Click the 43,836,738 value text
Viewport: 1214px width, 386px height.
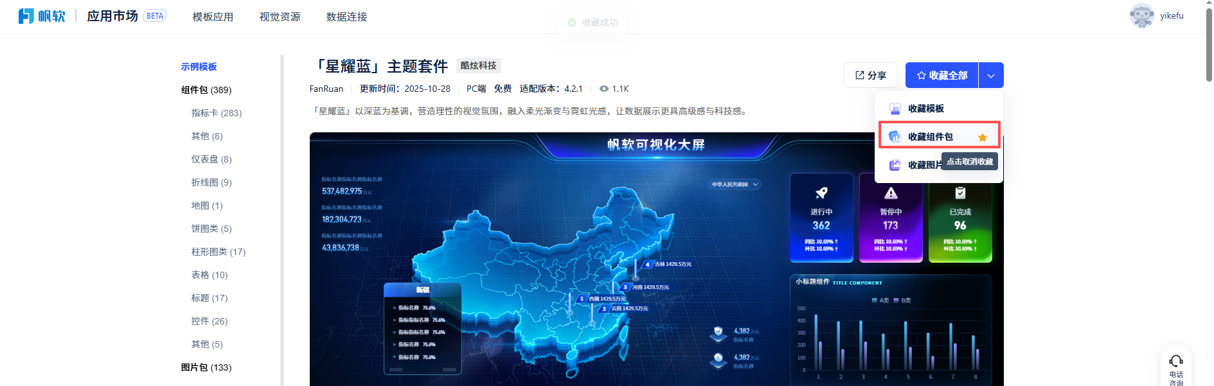tap(341, 248)
